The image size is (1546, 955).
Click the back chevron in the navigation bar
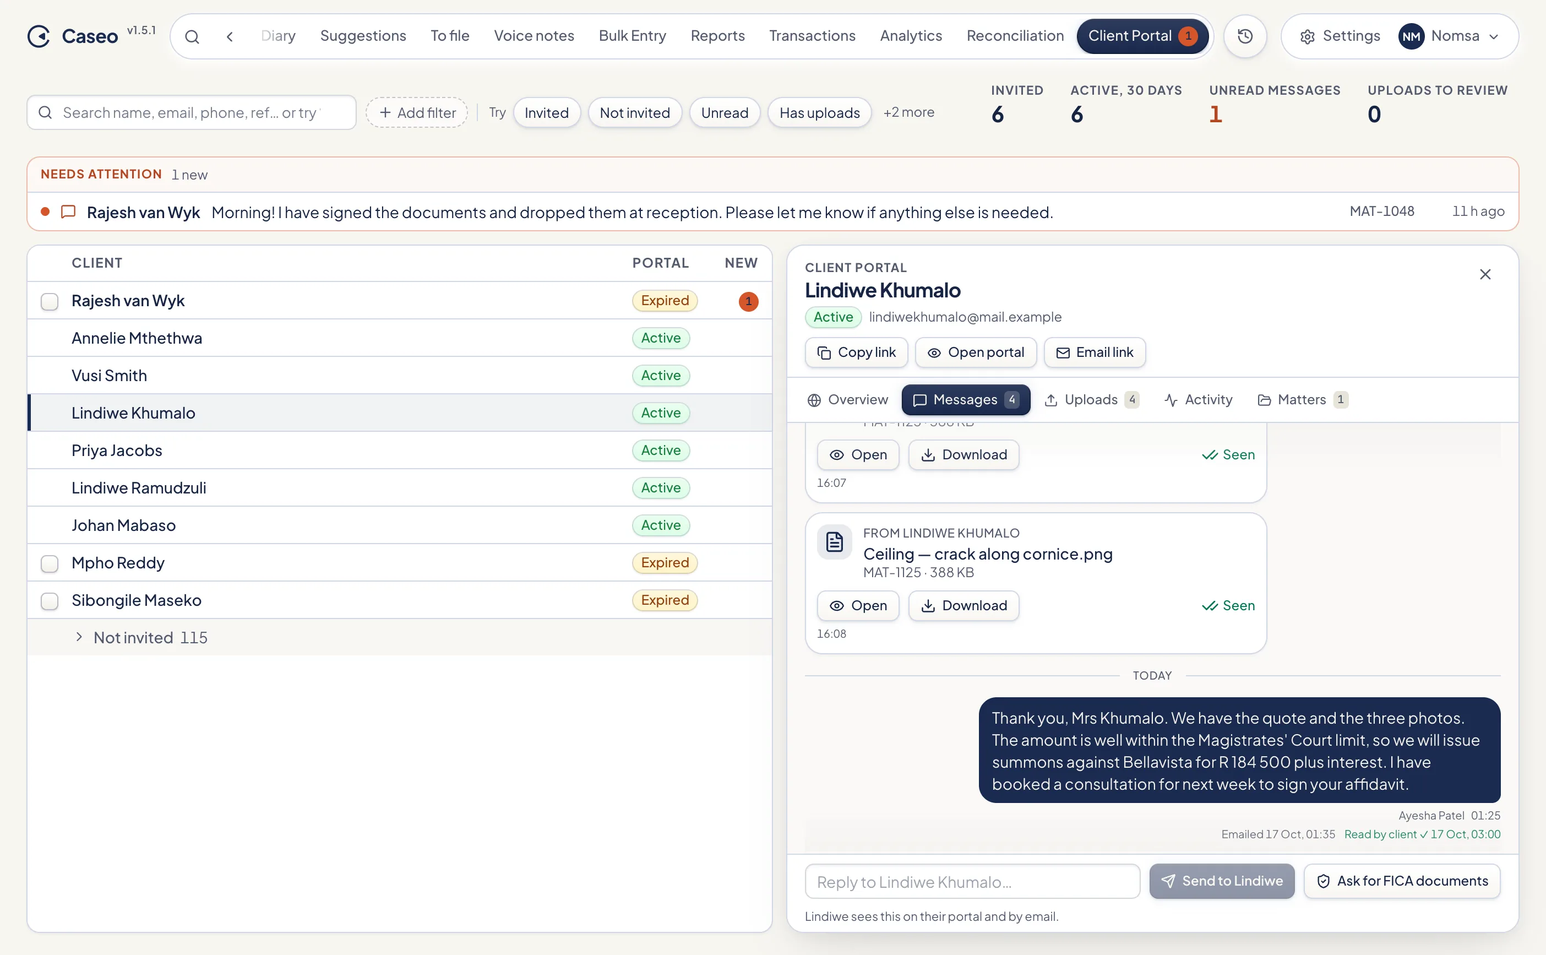(230, 37)
